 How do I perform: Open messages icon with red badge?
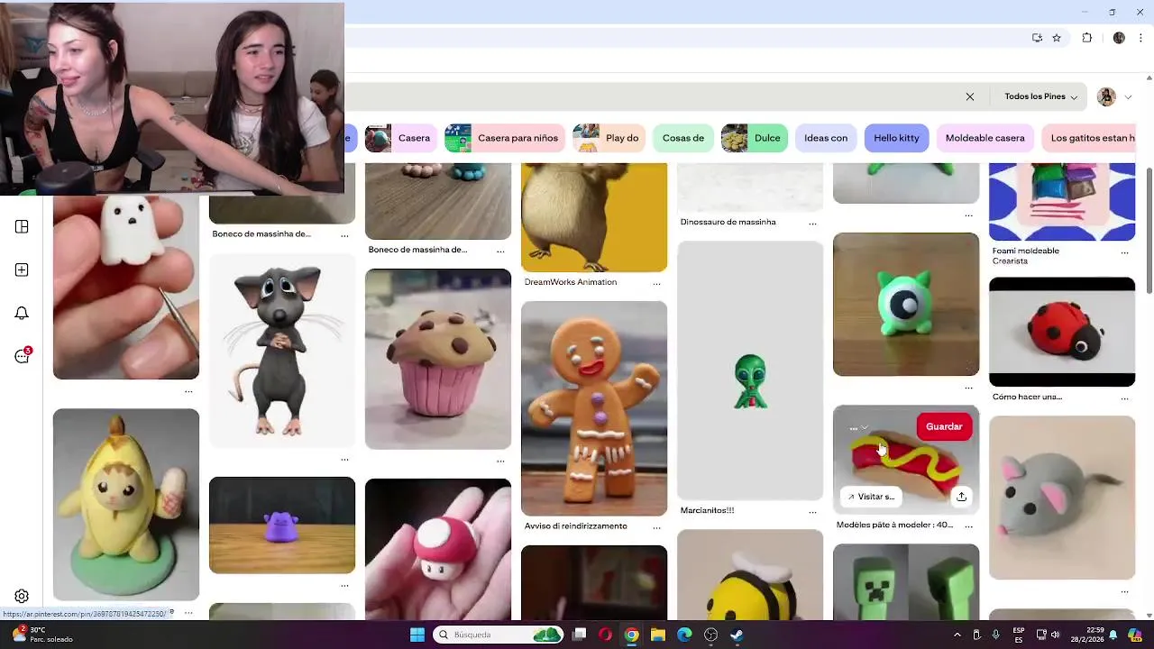point(23,355)
